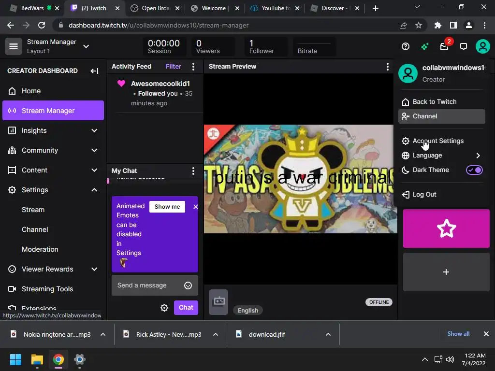Open Chrome three-dot menu
This screenshot has height=371, width=495.
484,25
